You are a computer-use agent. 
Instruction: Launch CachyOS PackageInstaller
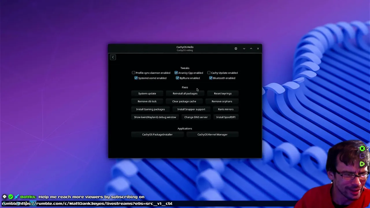tap(157, 134)
